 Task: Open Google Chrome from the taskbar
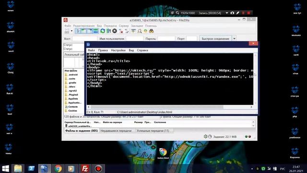[x=58, y=169]
